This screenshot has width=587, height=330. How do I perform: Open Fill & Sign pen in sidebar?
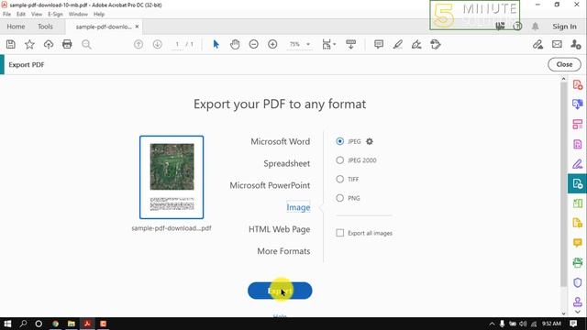[577, 164]
